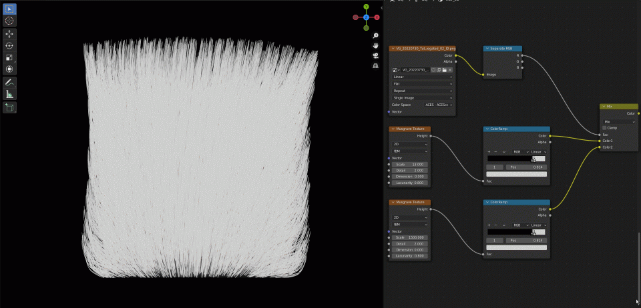Open the fBM dropdown on Musgrave with Scale 1500.000
641x308 pixels.
409,225
